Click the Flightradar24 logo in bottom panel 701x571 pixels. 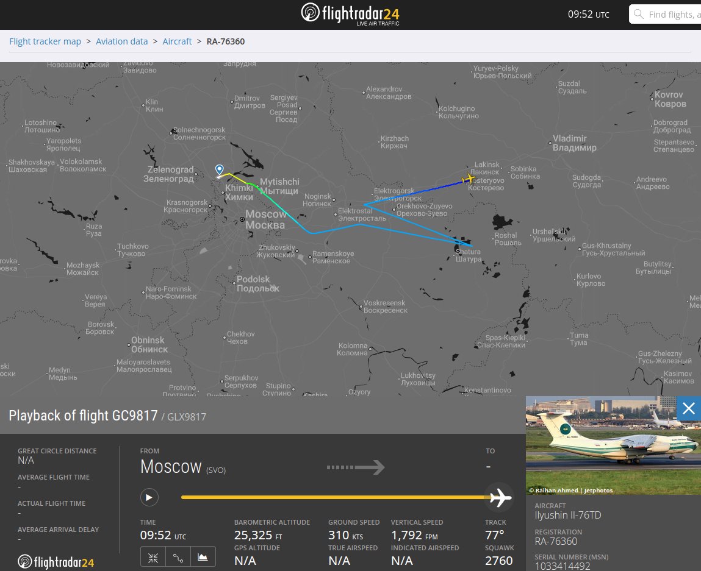pos(56,562)
